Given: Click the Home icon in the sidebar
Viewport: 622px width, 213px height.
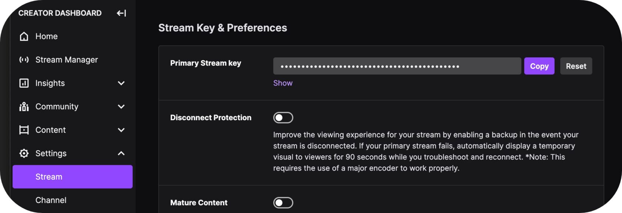Looking at the screenshot, I should pos(24,36).
